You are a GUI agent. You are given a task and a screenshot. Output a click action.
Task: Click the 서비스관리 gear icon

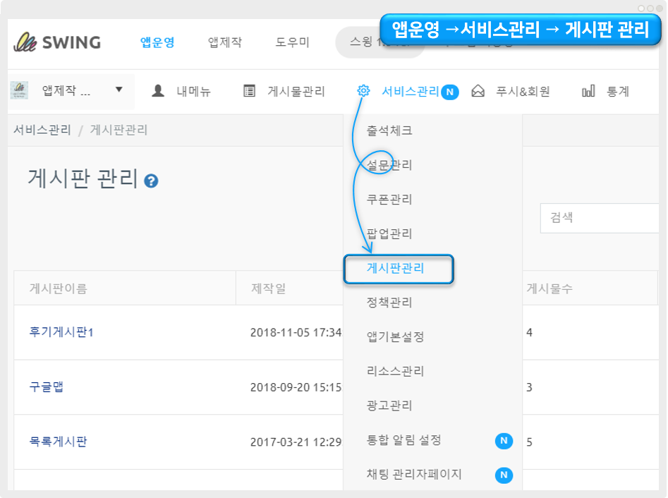click(x=363, y=91)
